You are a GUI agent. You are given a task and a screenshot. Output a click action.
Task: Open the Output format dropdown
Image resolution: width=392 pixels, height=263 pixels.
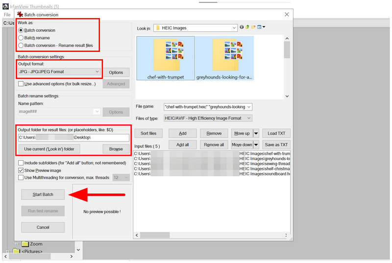tap(59, 72)
